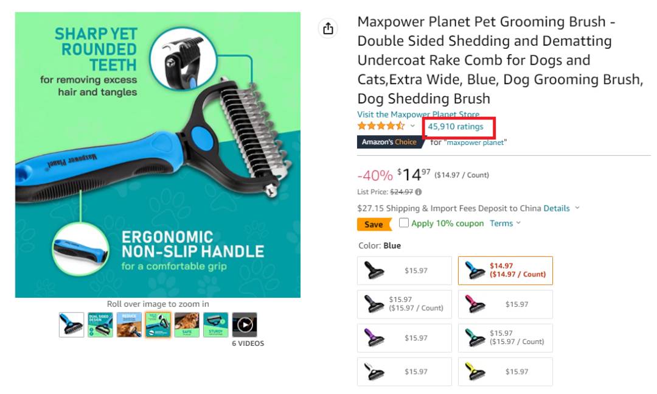Image resolution: width=657 pixels, height=394 pixels.
Task: Select the pink brush color option
Action: coord(506,304)
